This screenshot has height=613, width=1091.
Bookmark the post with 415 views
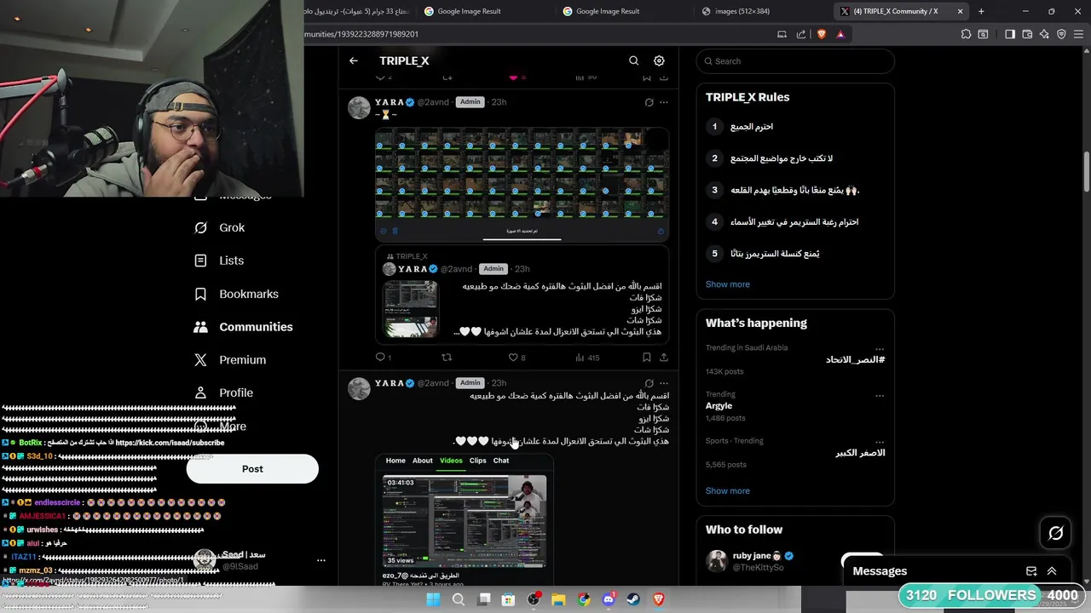[647, 358]
